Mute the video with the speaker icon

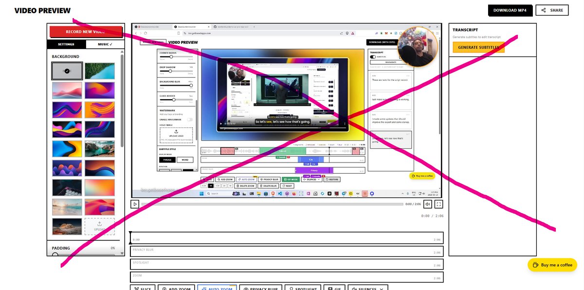click(x=428, y=204)
